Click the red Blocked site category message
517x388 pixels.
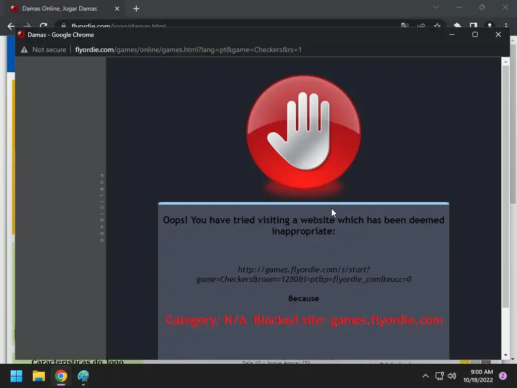(x=303, y=320)
